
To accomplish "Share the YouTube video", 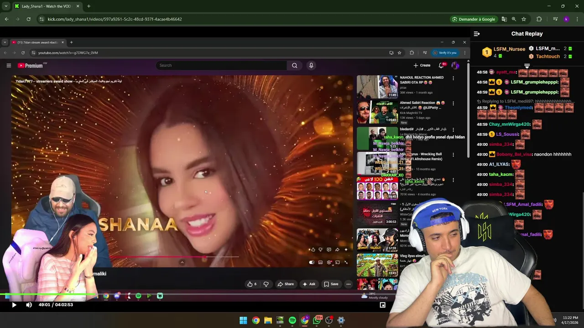I will (x=286, y=284).
